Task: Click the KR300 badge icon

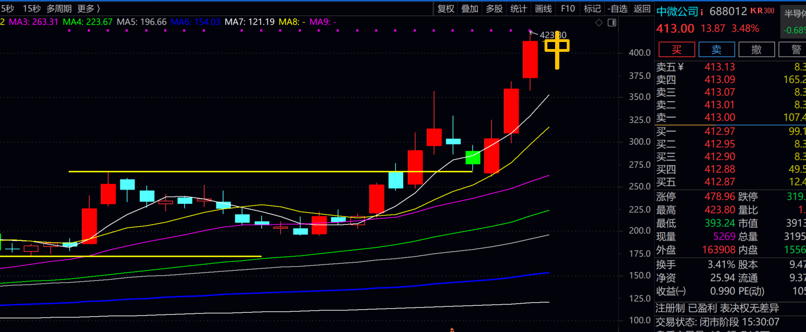Action: coord(763,11)
